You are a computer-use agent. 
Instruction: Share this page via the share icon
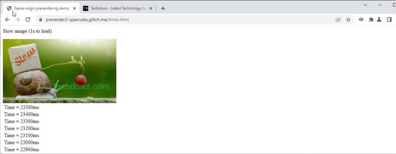click(x=338, y=19)
